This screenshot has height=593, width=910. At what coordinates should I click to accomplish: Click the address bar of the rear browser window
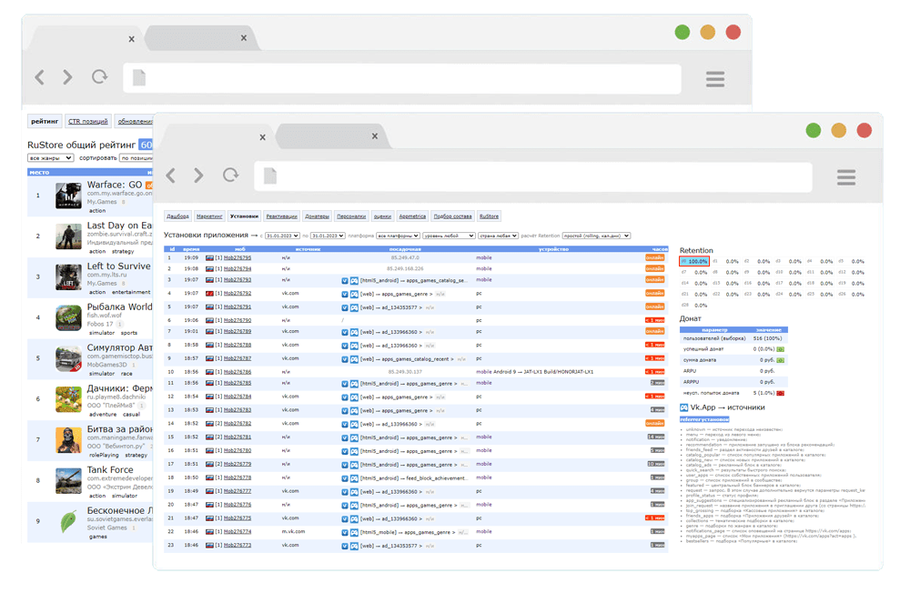(x=401, y=77)
